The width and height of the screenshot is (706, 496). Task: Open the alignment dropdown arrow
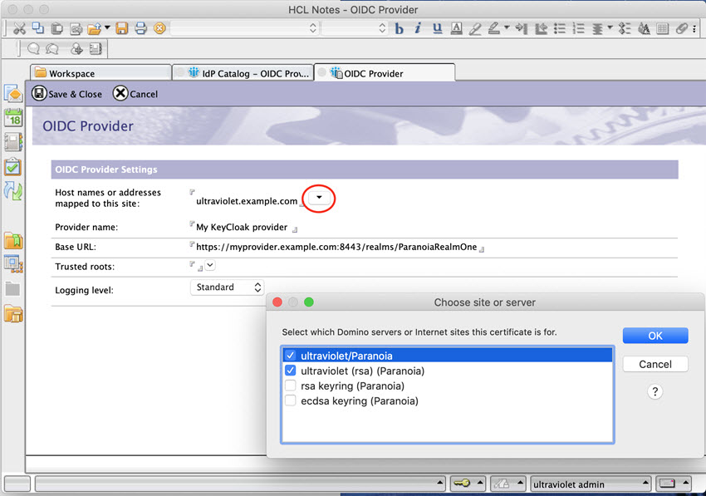click(610, 28)
